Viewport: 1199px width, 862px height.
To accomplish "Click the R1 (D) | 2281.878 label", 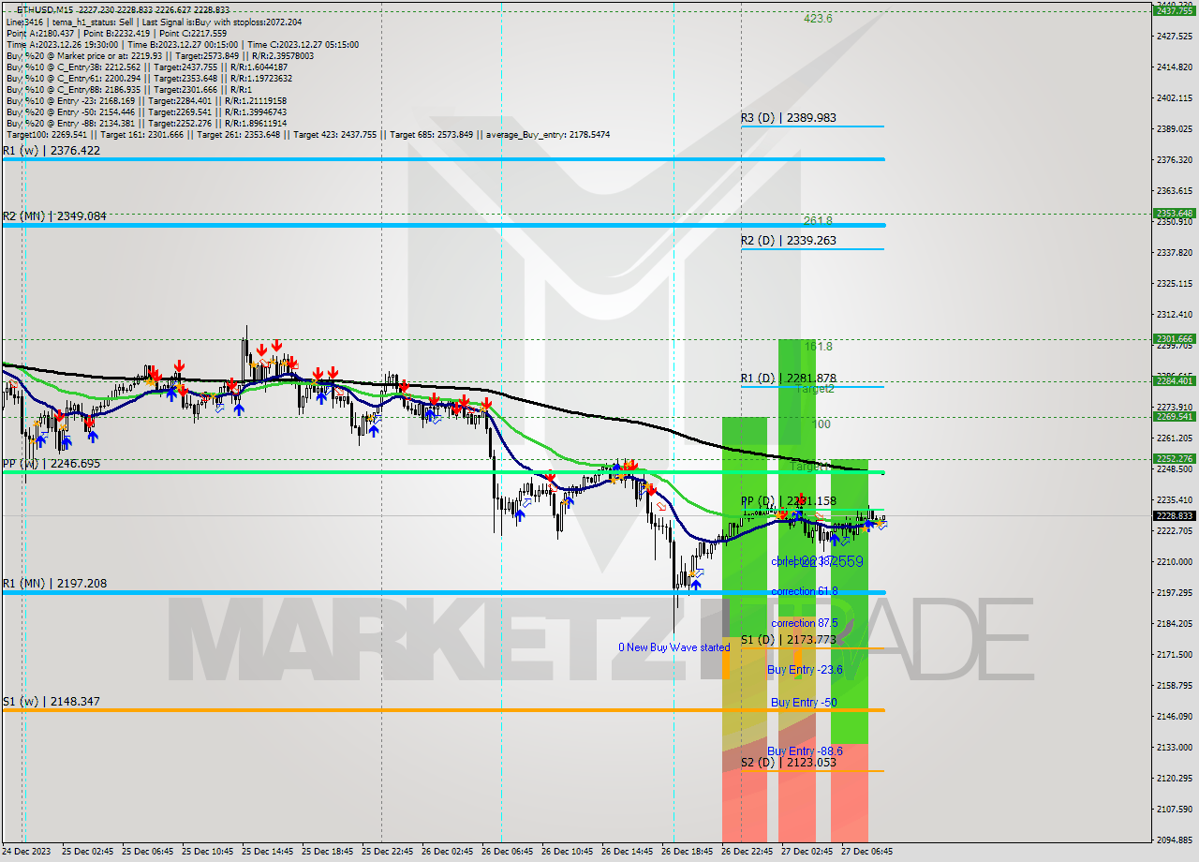I will [789, 379].
